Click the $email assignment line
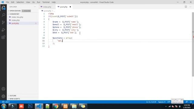Screen dimensions: 194x109 [x=67, y=25]
